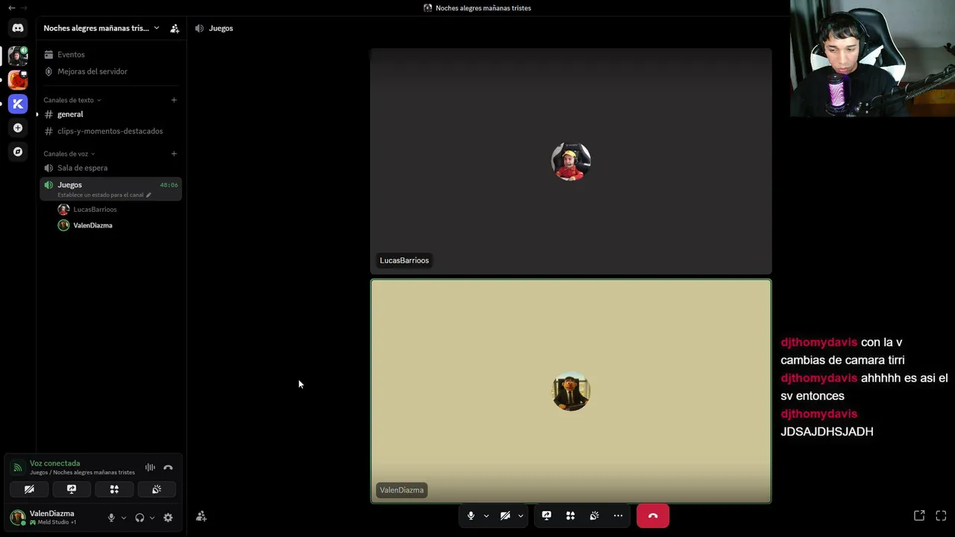
Task: Mute microphone in the call control bar
Action: point(471,515)
